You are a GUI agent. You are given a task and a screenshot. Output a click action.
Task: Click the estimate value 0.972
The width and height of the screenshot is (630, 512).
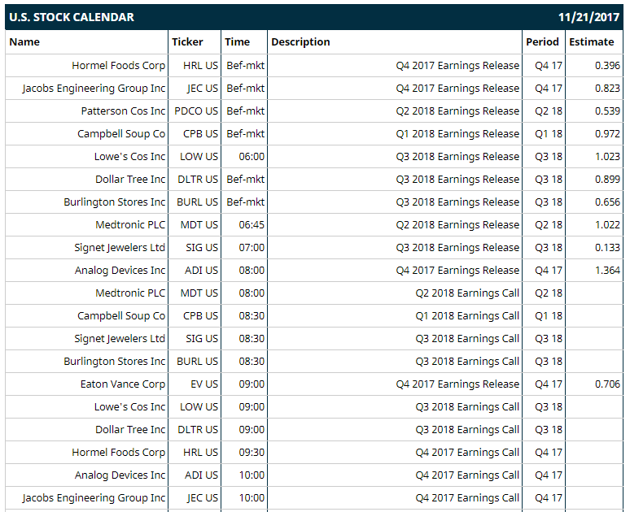607,134
